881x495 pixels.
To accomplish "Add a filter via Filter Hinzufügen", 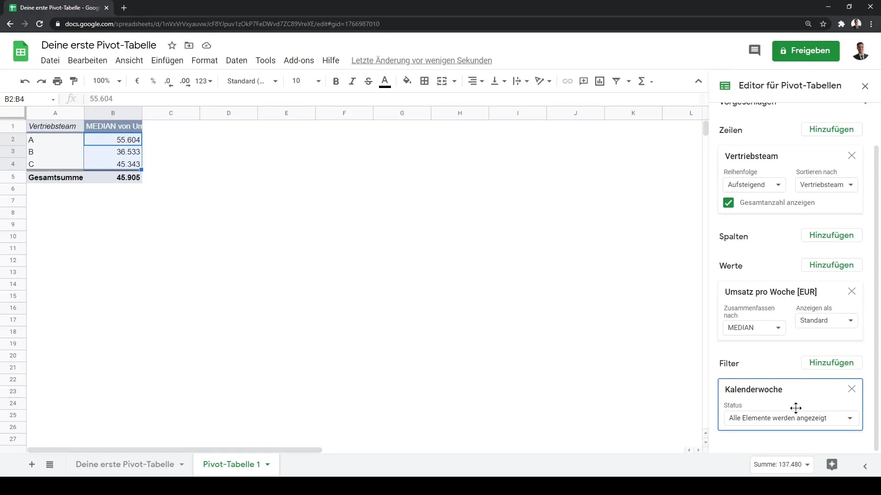I will pos(831,363).
